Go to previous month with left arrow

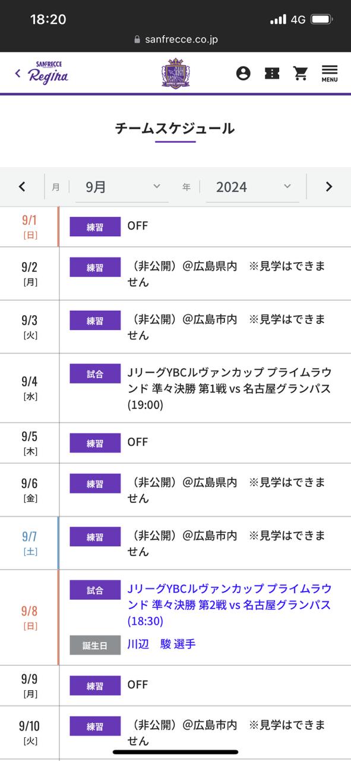[22, 187]
